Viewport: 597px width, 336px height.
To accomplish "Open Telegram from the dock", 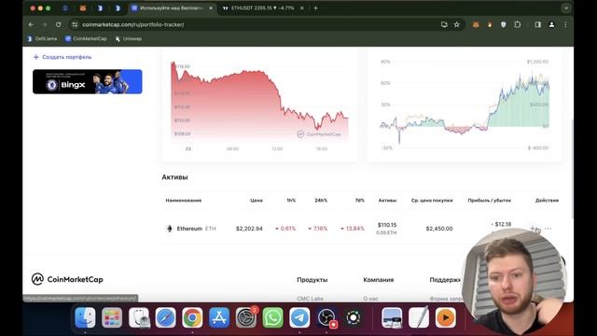I will click(299, 317).
